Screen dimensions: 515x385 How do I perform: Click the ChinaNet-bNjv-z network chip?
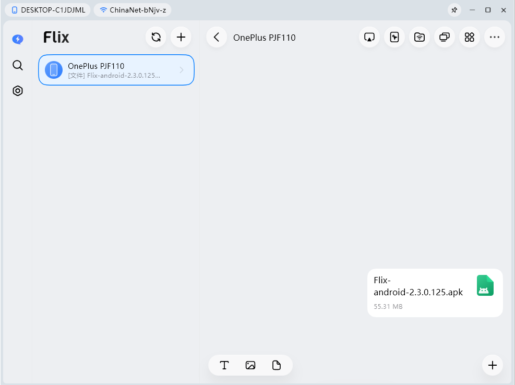tap(133, 10)
